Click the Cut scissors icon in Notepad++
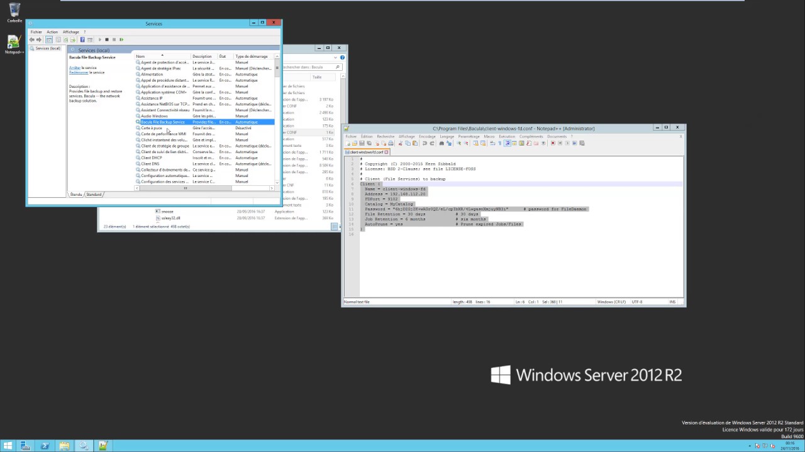 pos(400,143)
